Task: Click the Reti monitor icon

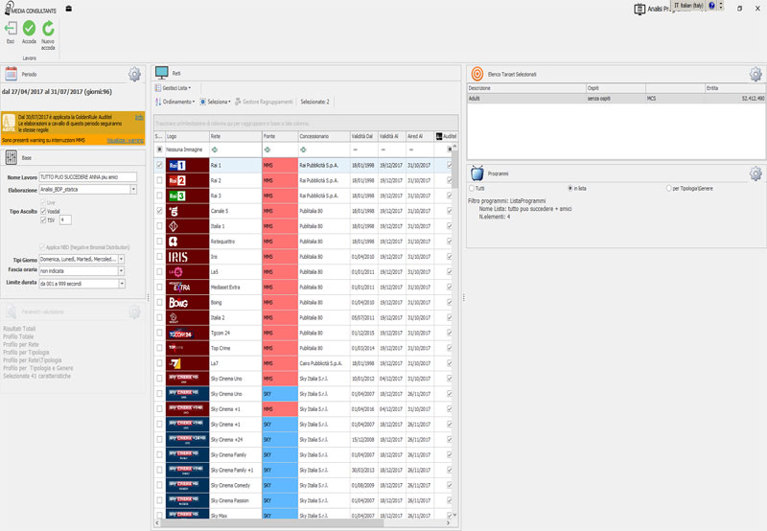Action: [162, 73]
